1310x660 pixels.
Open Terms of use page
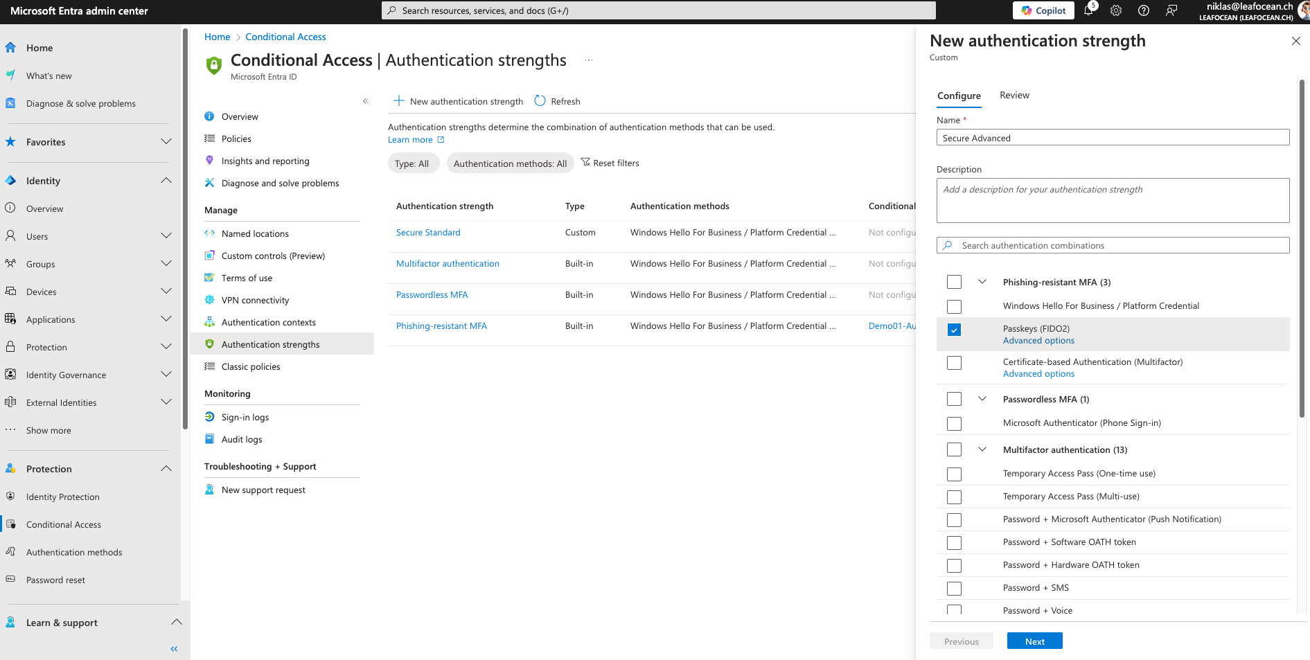pos(247,278)
